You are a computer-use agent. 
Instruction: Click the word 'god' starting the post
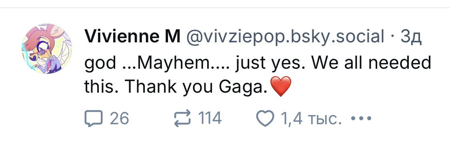point(100,64)
